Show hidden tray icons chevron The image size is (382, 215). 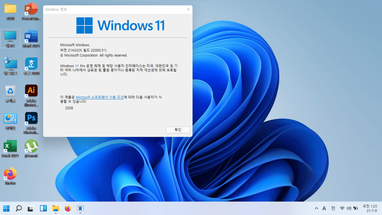(x=316, y=208)
